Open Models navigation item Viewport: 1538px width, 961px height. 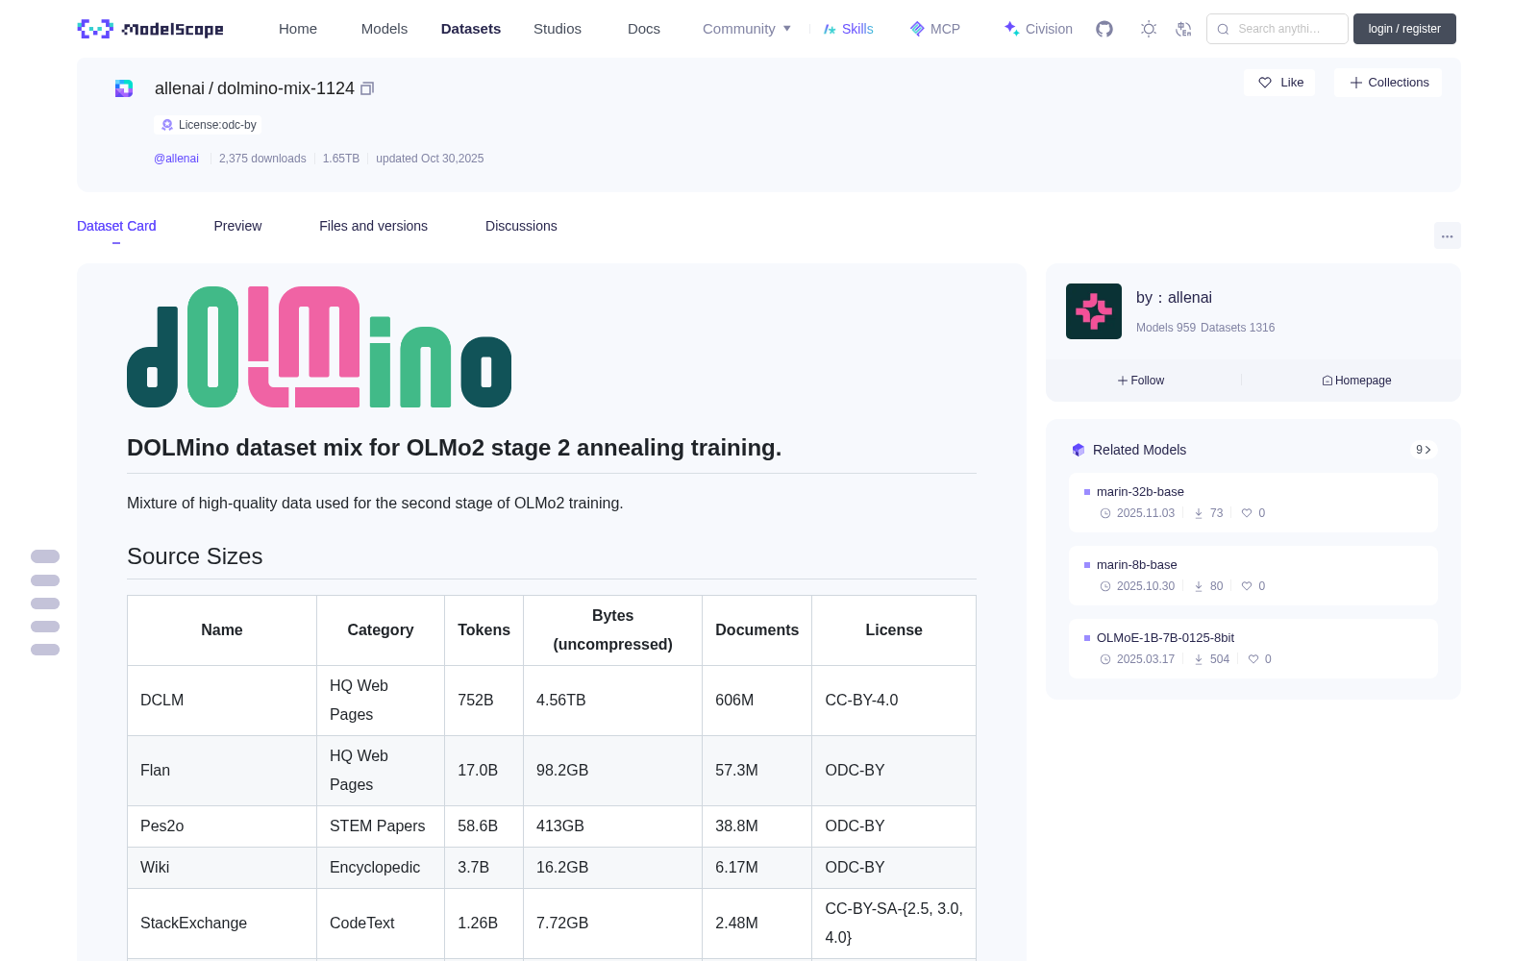coord(384,29)
